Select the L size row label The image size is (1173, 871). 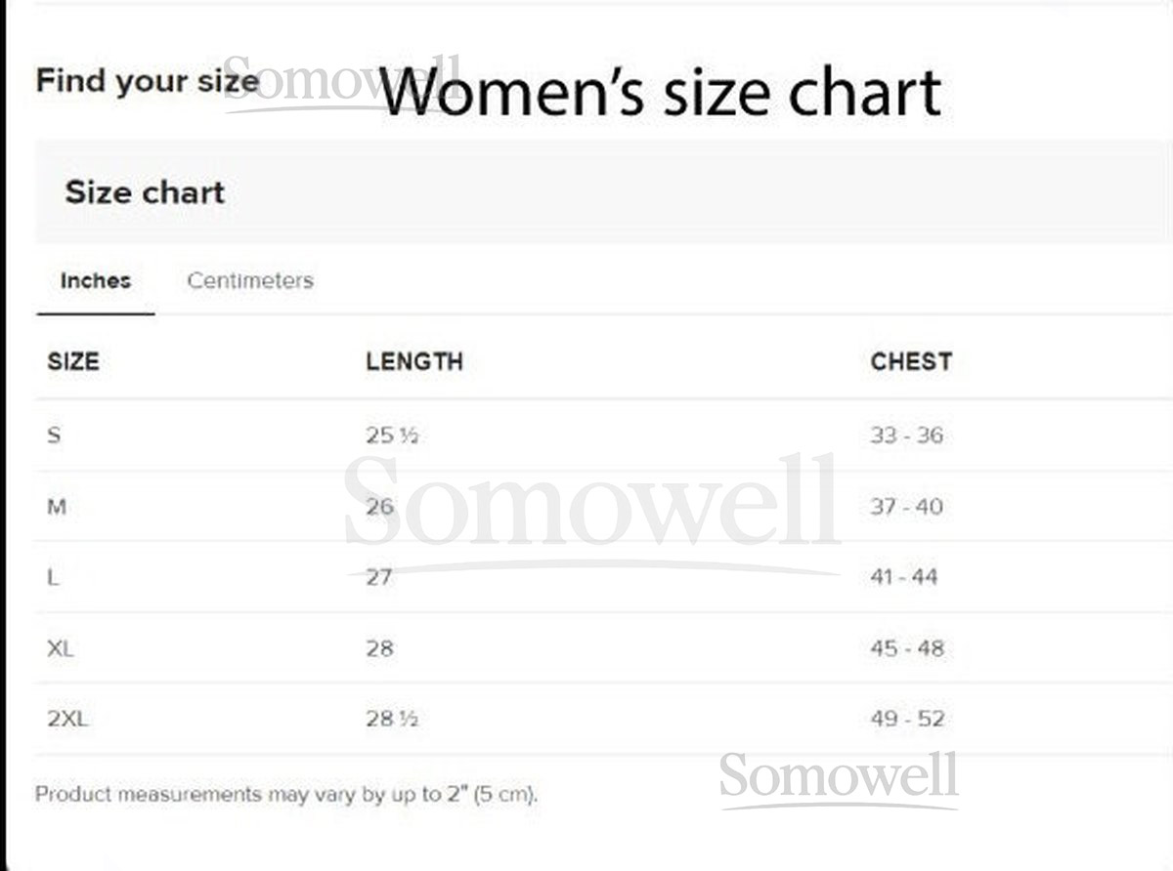pos(54,577)
